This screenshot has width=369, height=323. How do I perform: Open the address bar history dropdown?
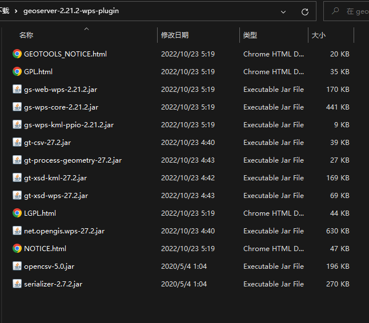[284, 11]
